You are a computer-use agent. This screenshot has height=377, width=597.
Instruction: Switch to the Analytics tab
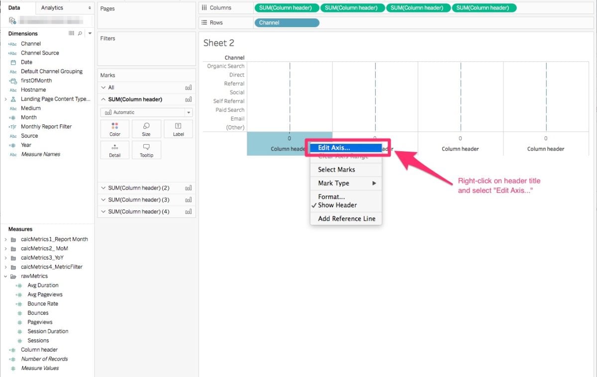point(53,8)
